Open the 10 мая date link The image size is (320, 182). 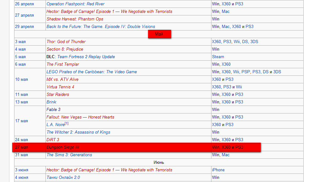[21, 80]
